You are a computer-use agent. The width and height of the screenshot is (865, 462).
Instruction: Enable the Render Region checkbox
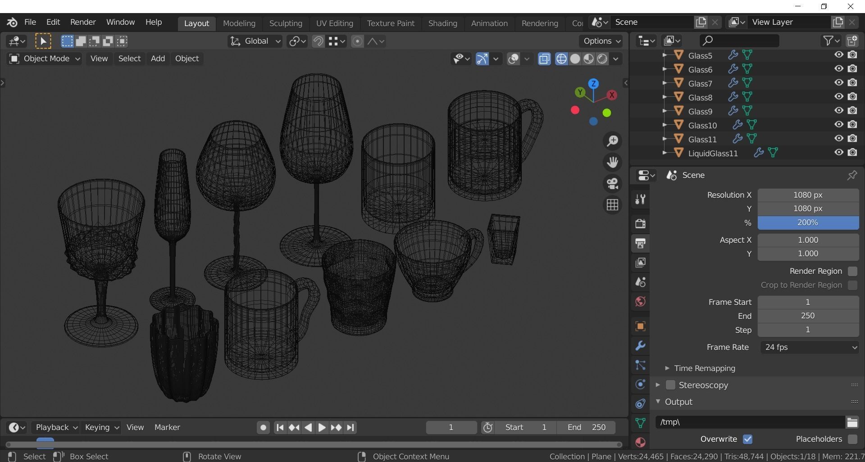pos(852,271)
